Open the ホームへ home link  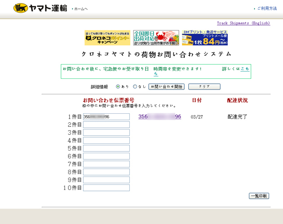(81, 9)
